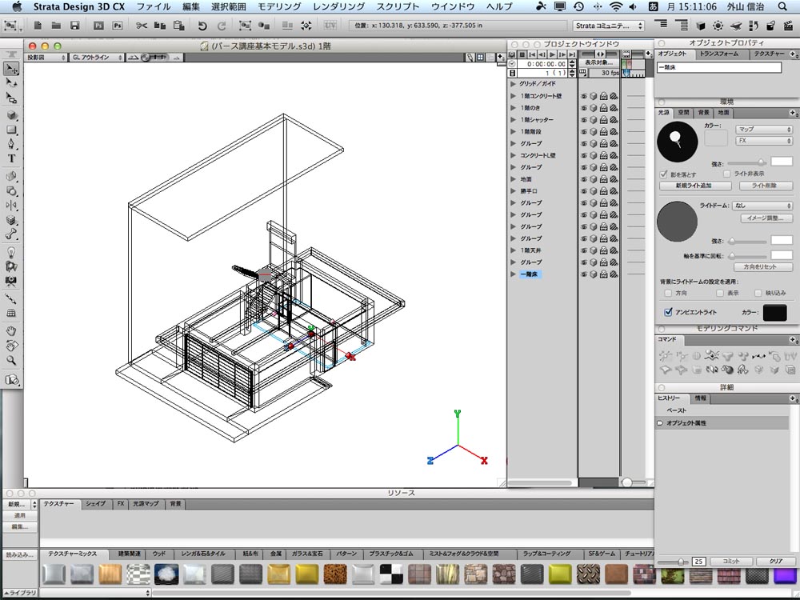The height and width of the screenshot is (600, 800).
Task: Open the GL アウトライン render mode dropdown
Action: [x=97, y=58]
